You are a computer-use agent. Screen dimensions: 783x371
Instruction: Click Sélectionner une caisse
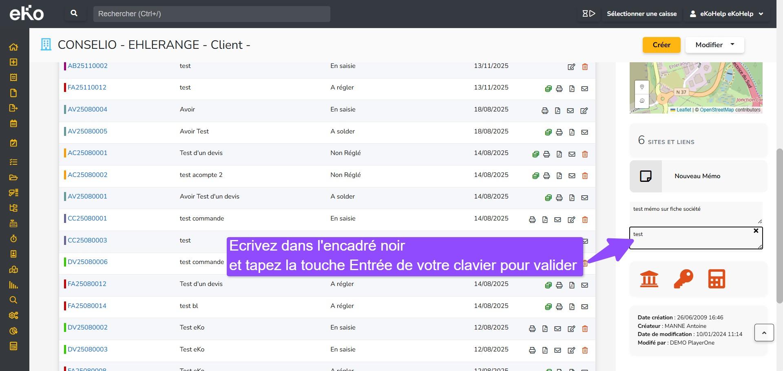point(641,14)
